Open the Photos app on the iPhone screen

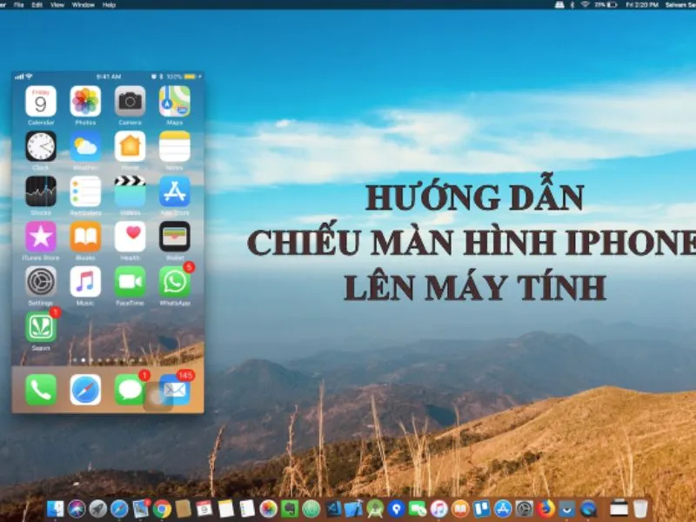tap(85, 102)
